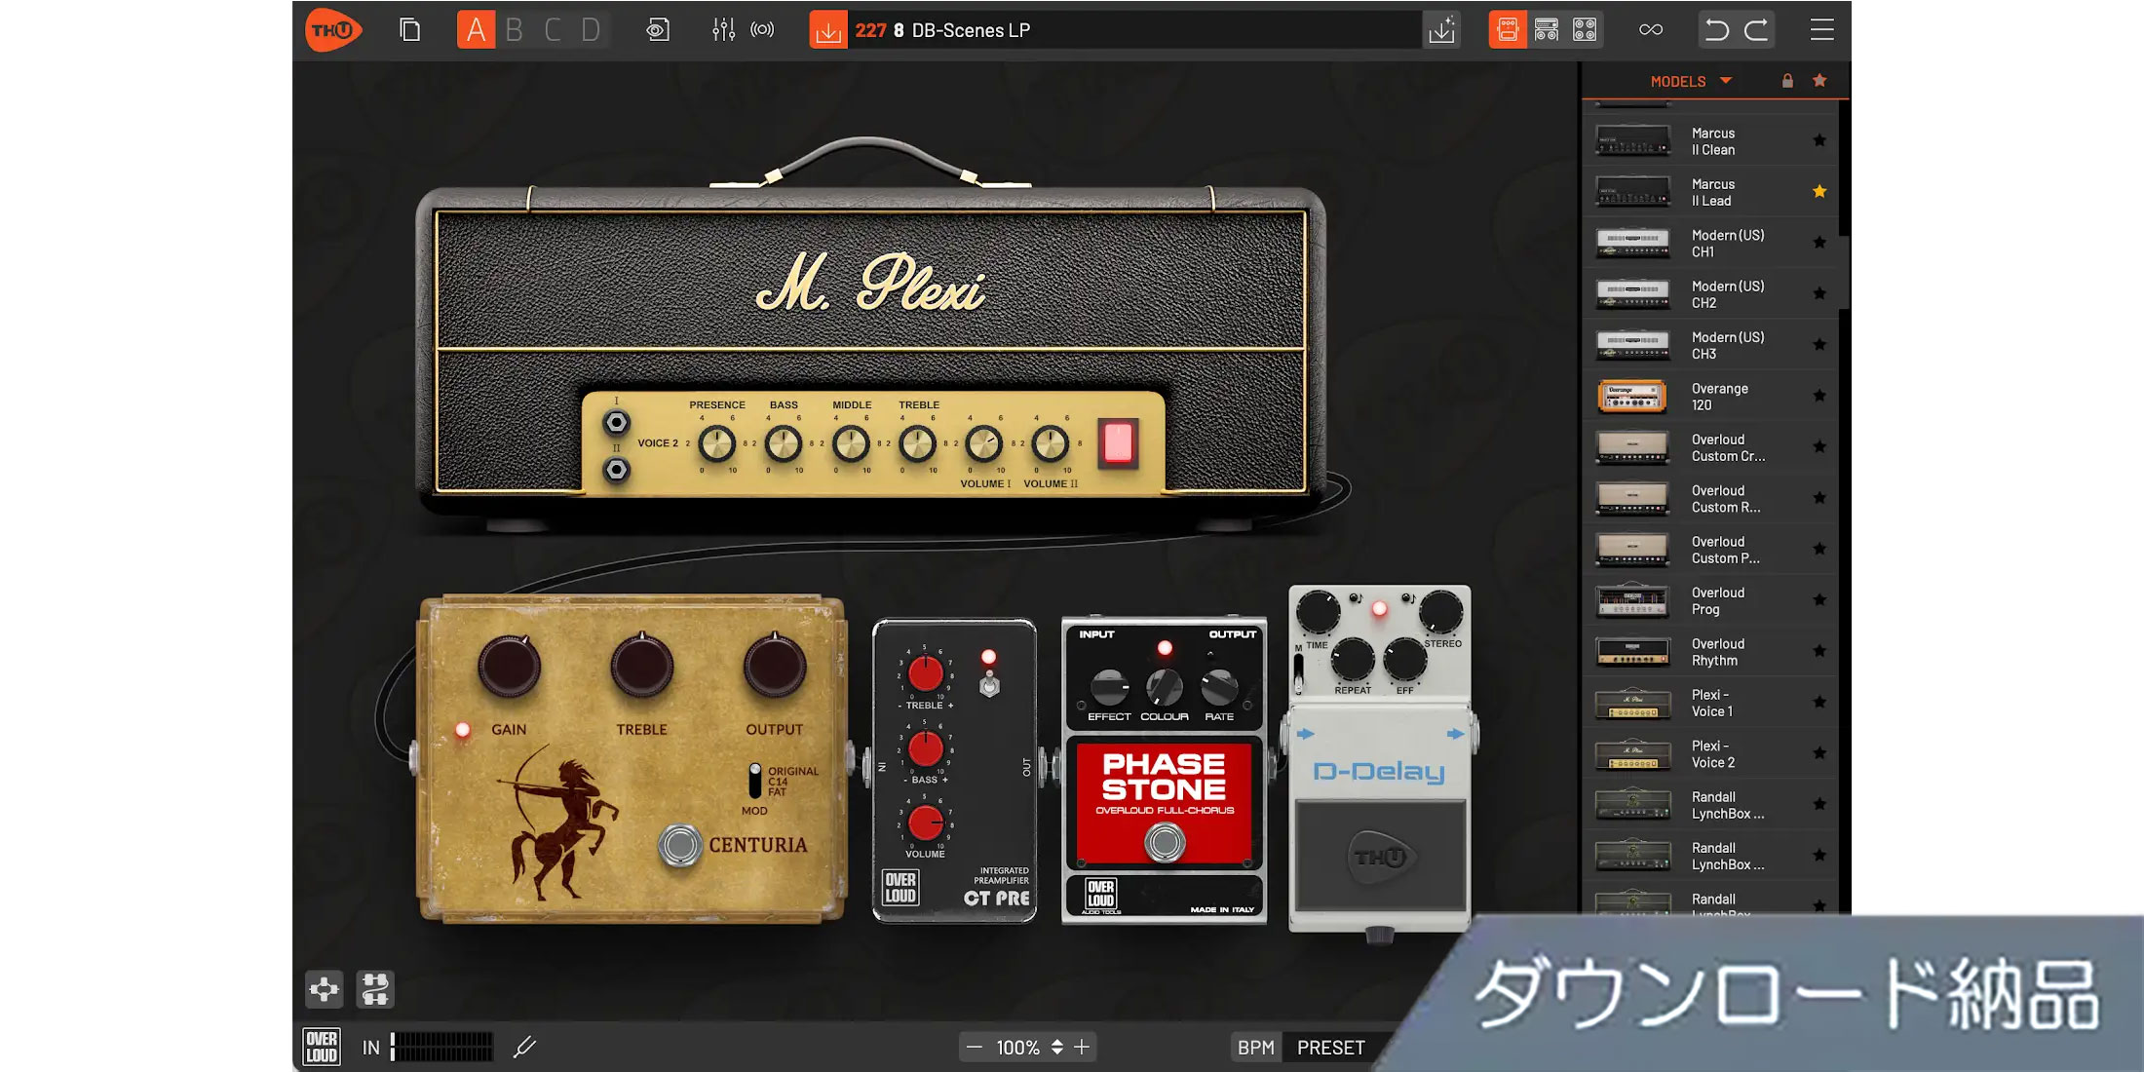Screen dimensions: 2144x1072
Task: Click the BPM button
Action: click(1255, 1048)
